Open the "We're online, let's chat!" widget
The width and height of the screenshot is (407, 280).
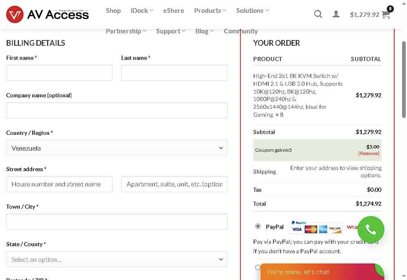tap(322, 272)
